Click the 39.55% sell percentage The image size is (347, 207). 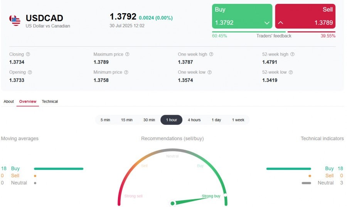pos(328,36)
